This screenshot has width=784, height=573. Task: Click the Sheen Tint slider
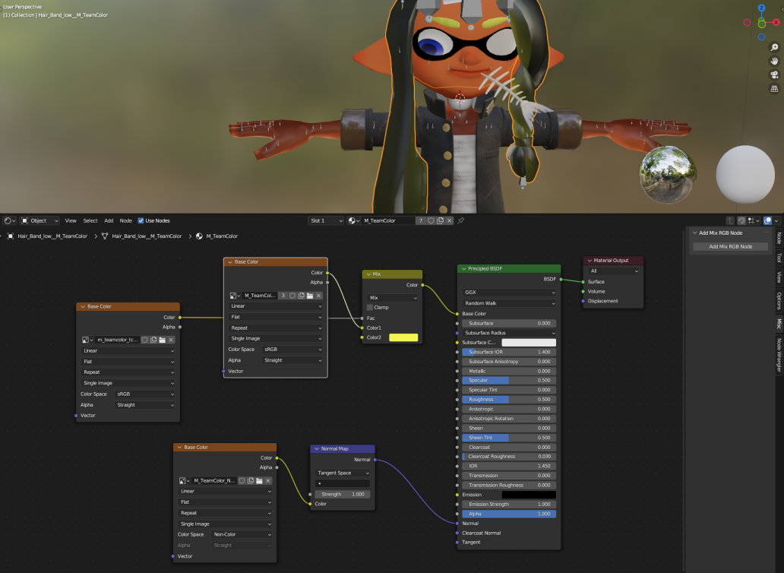[x=509, y=438]
